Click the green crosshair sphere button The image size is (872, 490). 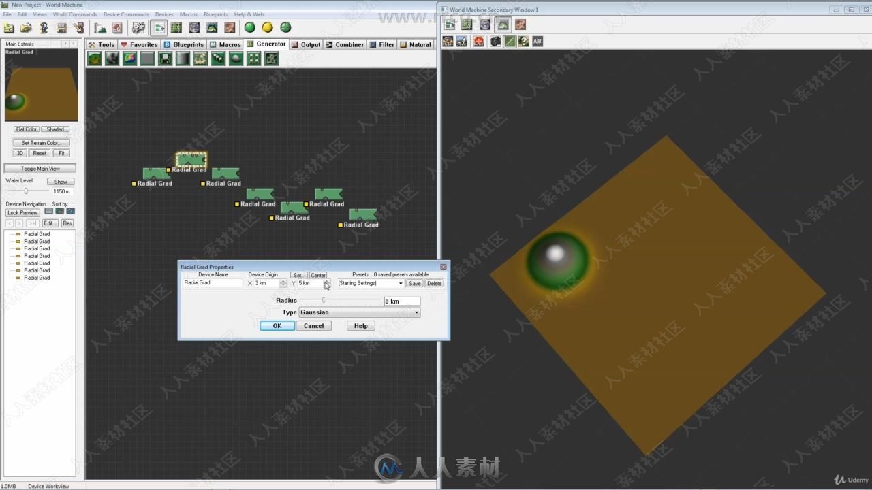pyautogui.click(x=285, y=28)
